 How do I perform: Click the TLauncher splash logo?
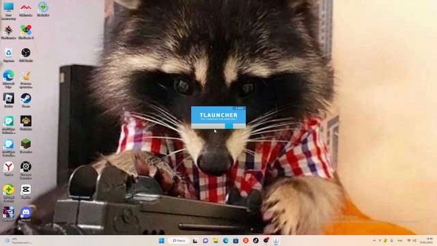(x=218, y=115)
